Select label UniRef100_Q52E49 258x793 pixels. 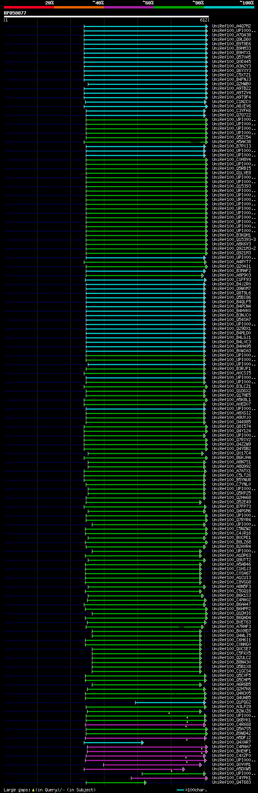(231, 502)
